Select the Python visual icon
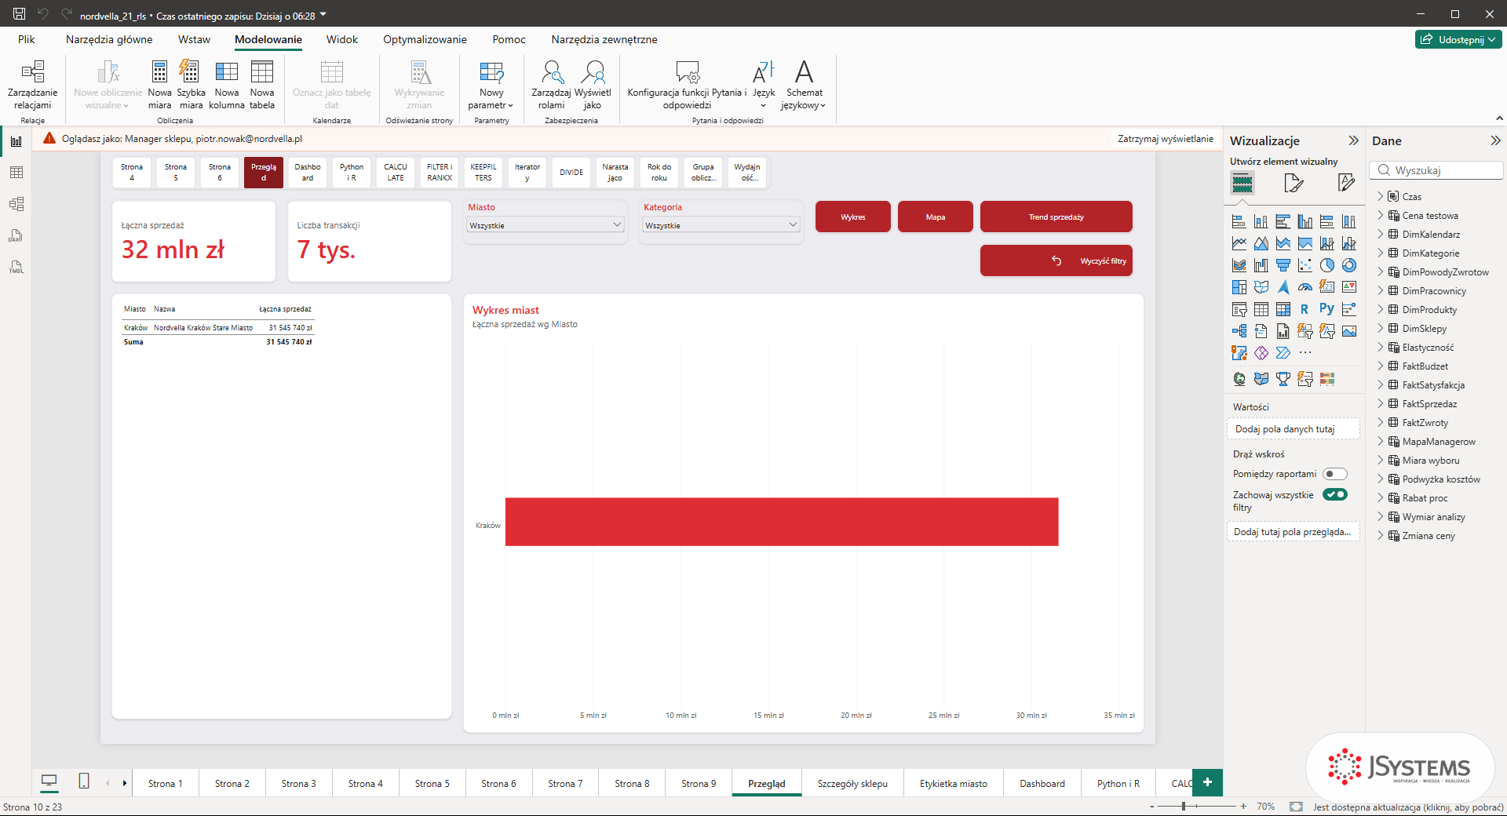1507x816 pixels. coord(1327,309)
